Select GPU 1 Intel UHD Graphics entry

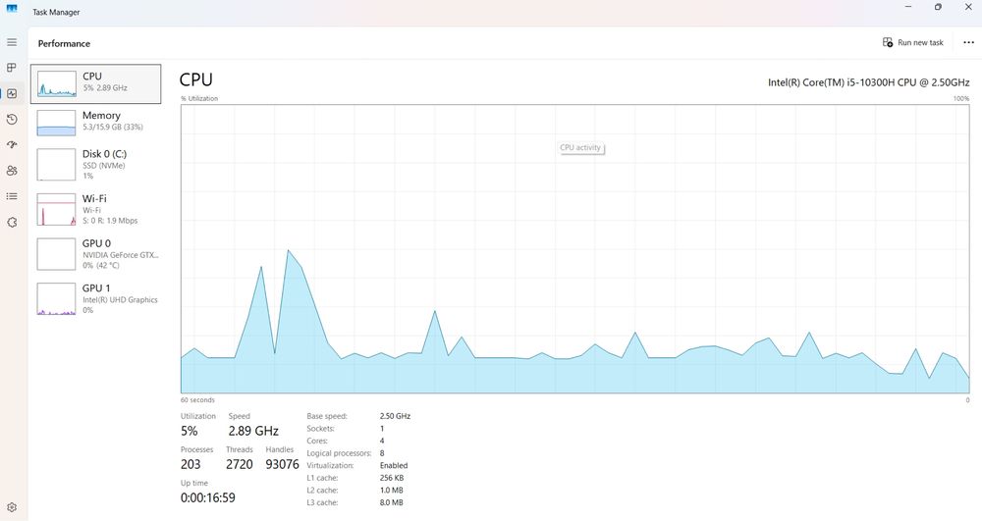(x=96, y=298)
